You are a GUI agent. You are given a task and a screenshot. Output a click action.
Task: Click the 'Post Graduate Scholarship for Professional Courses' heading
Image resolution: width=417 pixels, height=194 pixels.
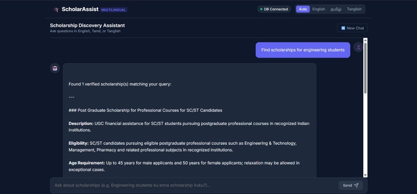pos(145,110)
